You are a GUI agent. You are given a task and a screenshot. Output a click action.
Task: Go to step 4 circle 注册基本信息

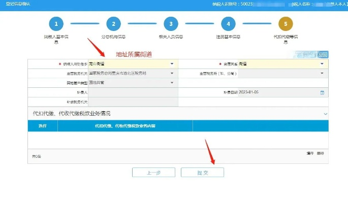pos(228,24)
